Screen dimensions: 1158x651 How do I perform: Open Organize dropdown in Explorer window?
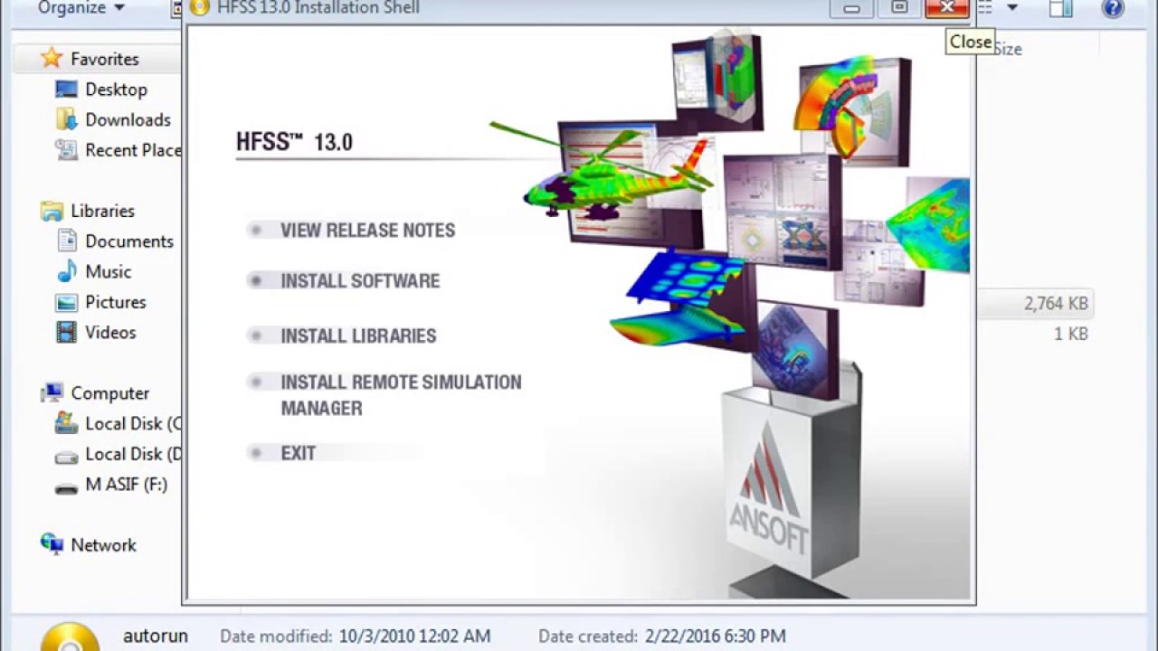pyautogui.click(x=81, y=8)
